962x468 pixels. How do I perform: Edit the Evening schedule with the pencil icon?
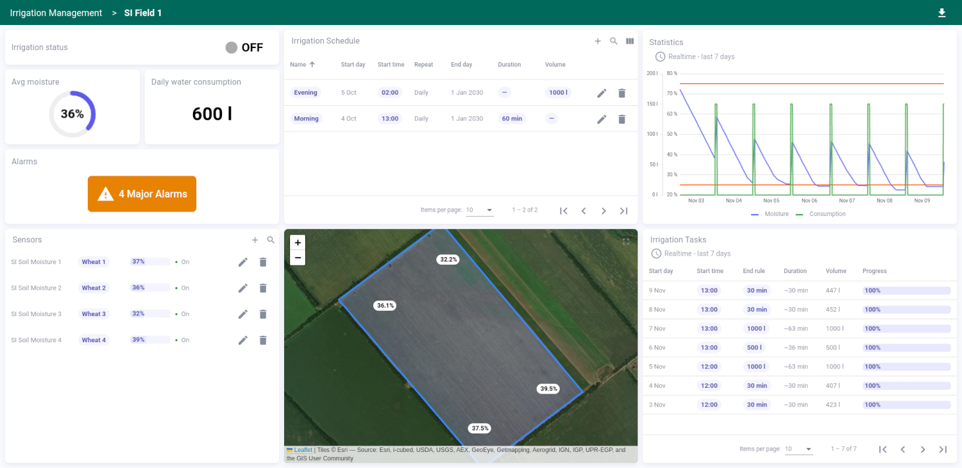coord(602,92)
